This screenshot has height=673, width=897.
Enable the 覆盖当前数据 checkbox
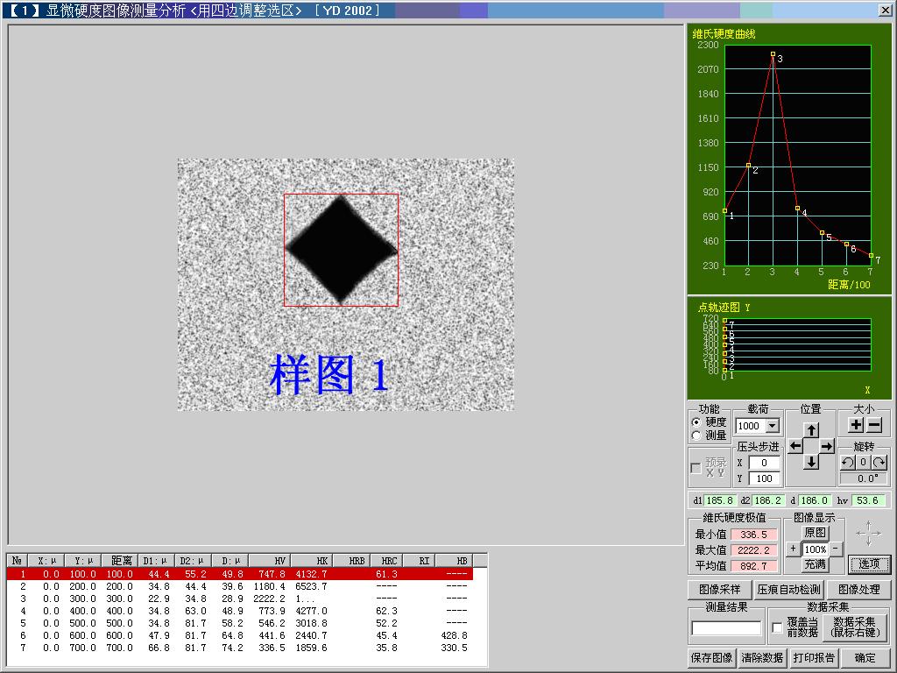tap(777, 627)
